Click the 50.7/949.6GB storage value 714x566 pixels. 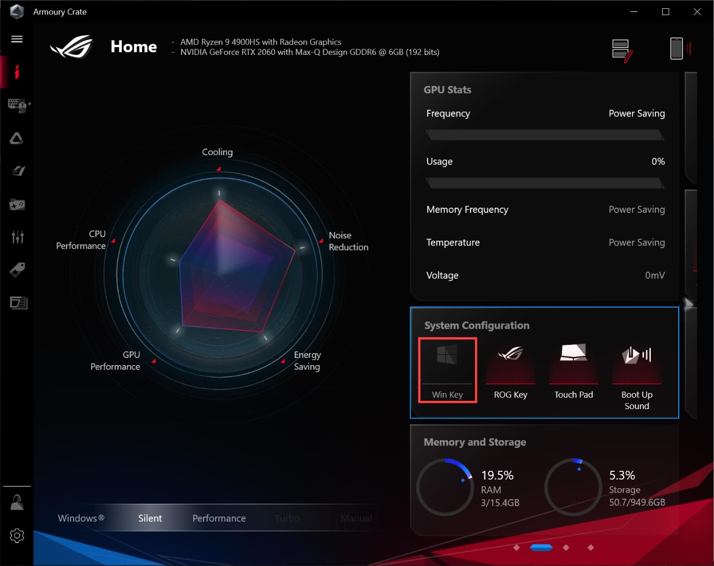(637, 502)
